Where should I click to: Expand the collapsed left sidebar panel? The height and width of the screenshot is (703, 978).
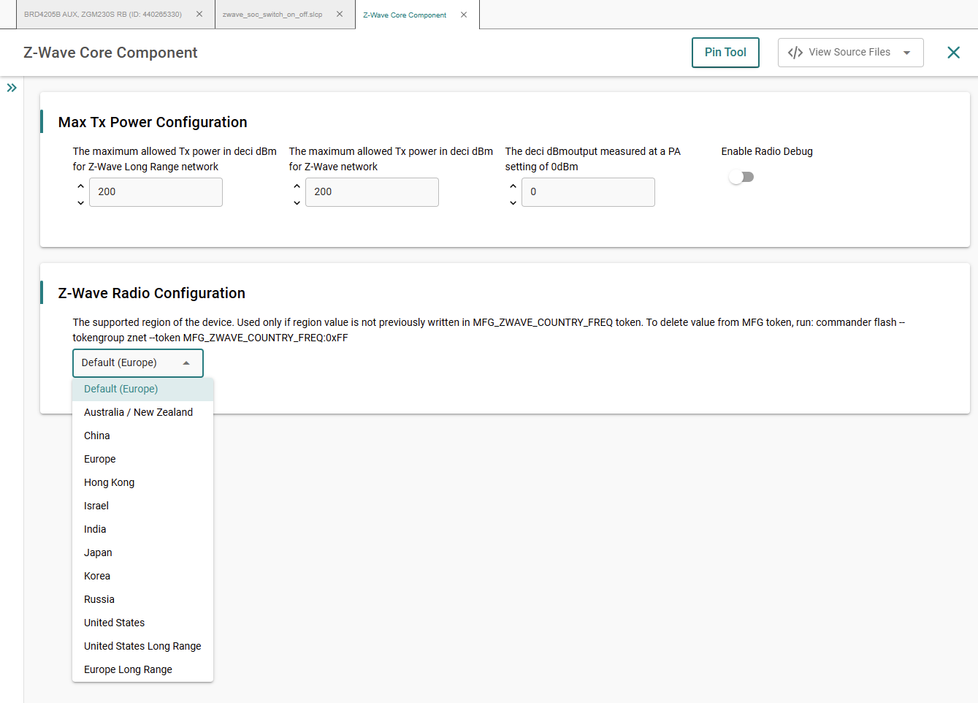pyautogui.click(x=12, y=87)
